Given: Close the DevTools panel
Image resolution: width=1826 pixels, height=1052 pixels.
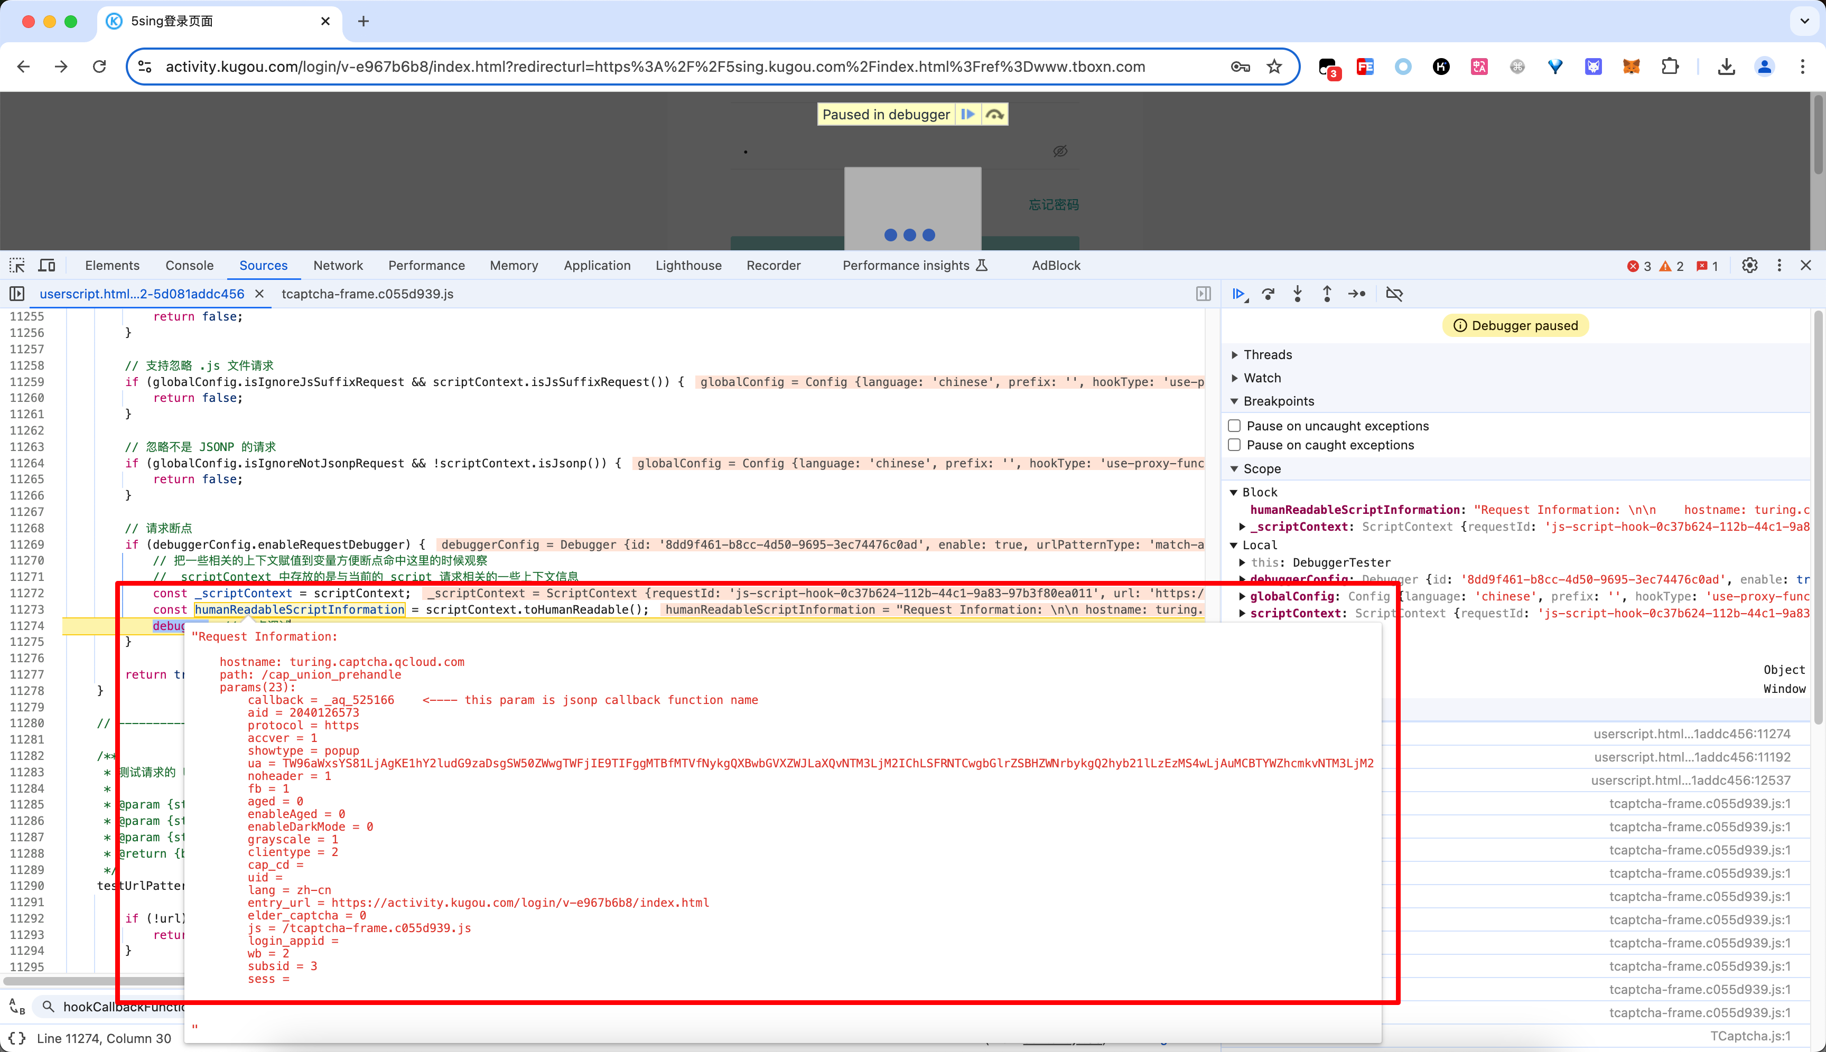Looking at the screenshot, I should tap(1806, 266).
